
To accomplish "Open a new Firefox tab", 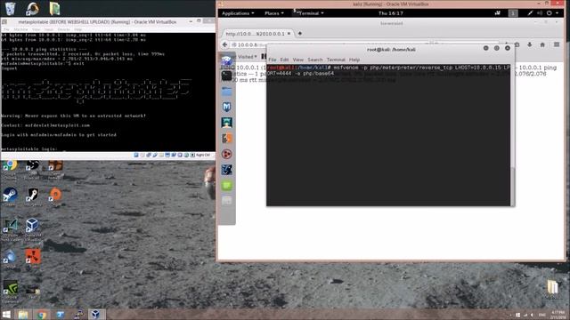I will [300, 34].
